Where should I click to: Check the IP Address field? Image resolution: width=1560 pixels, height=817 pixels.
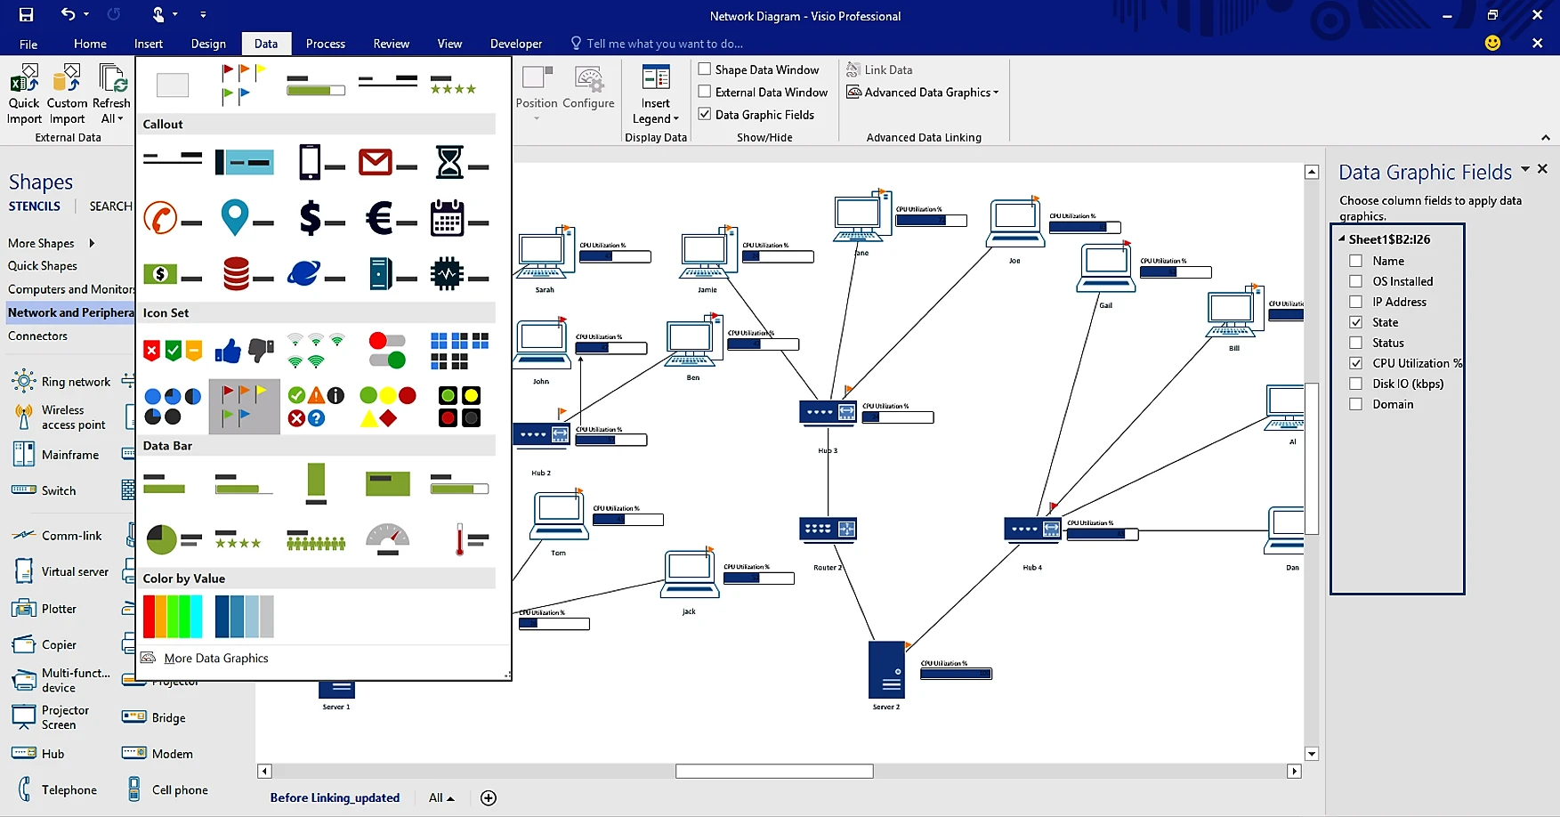point(1355,302)
